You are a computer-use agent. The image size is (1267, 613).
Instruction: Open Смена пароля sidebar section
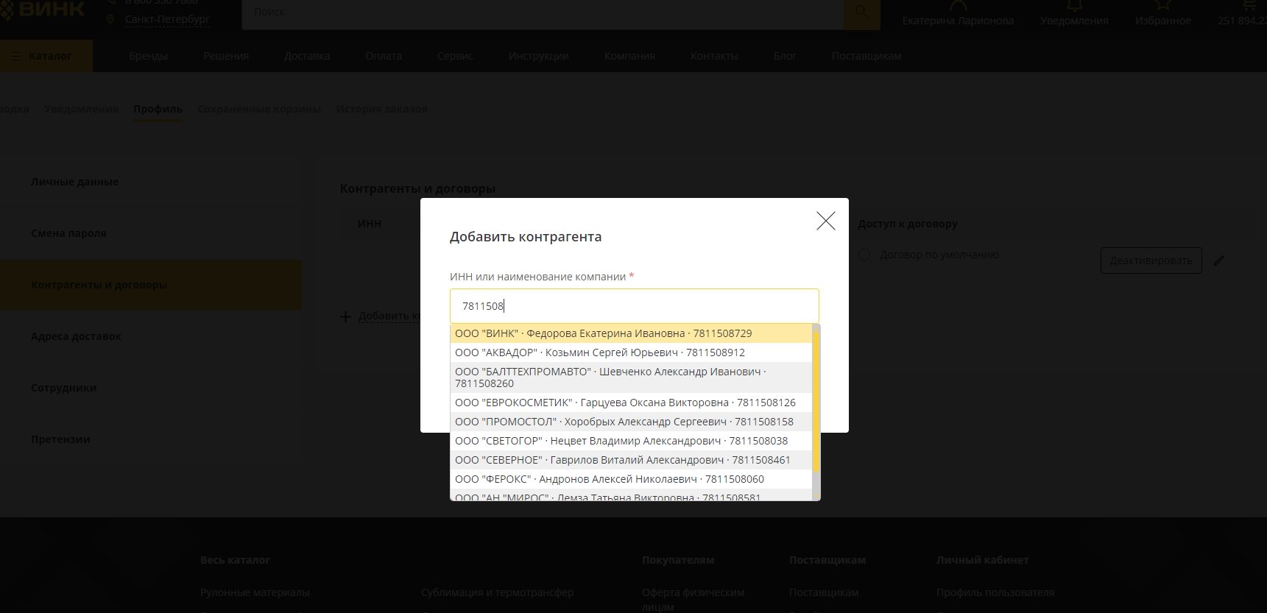150,233
